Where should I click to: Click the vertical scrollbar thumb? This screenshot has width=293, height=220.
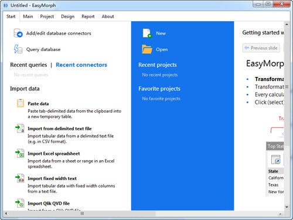(x=287, y=87)
